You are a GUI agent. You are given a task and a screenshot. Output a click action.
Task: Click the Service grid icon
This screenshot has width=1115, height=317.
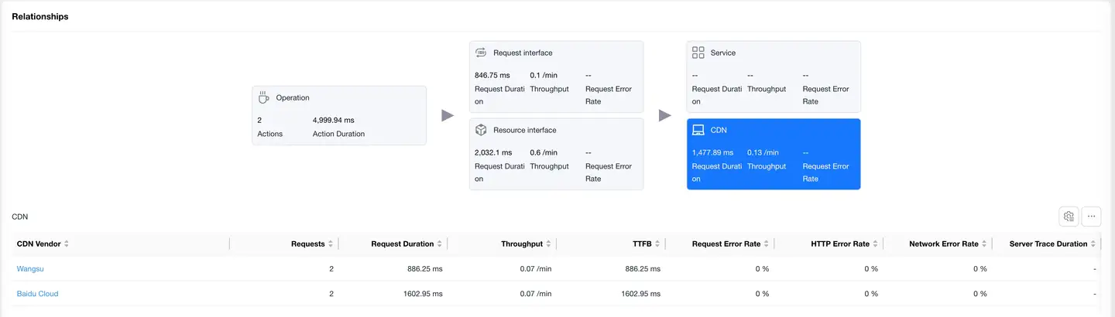[x=698, y=53]
